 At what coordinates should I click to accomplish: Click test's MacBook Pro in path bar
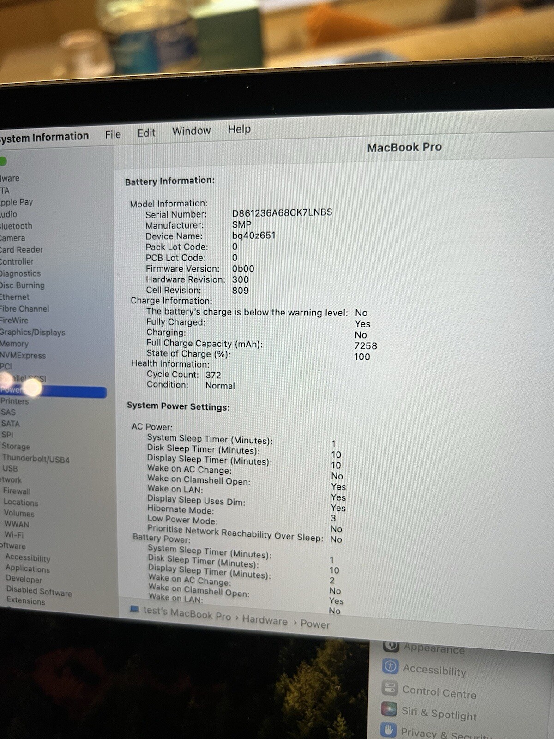tap(187, 613)
